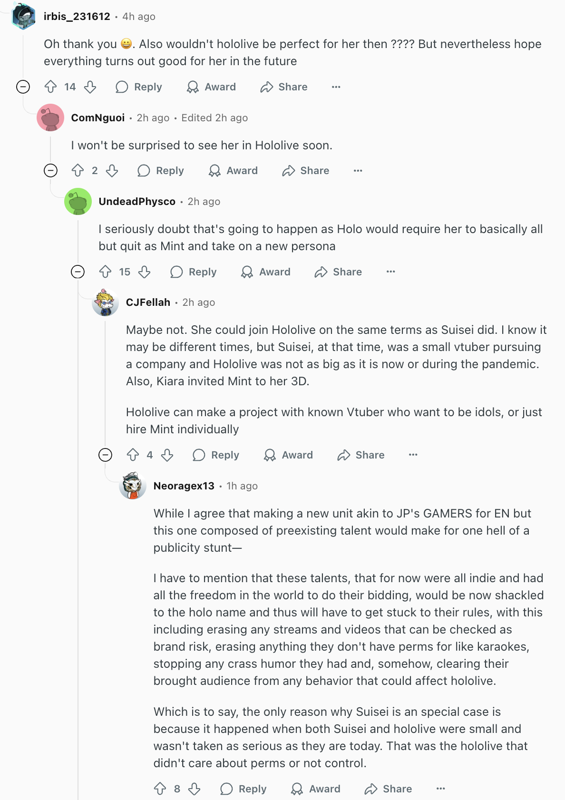Upvote Neoragex13's comment
Viewport: 565px width, 800px height.
160,789
